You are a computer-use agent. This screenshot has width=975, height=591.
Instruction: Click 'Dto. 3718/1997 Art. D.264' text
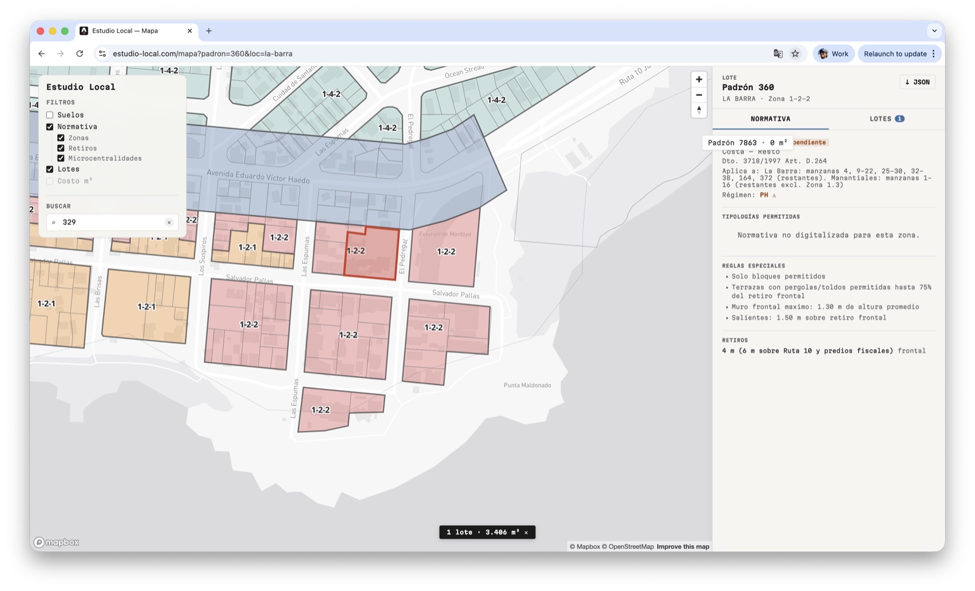(775, 161)
